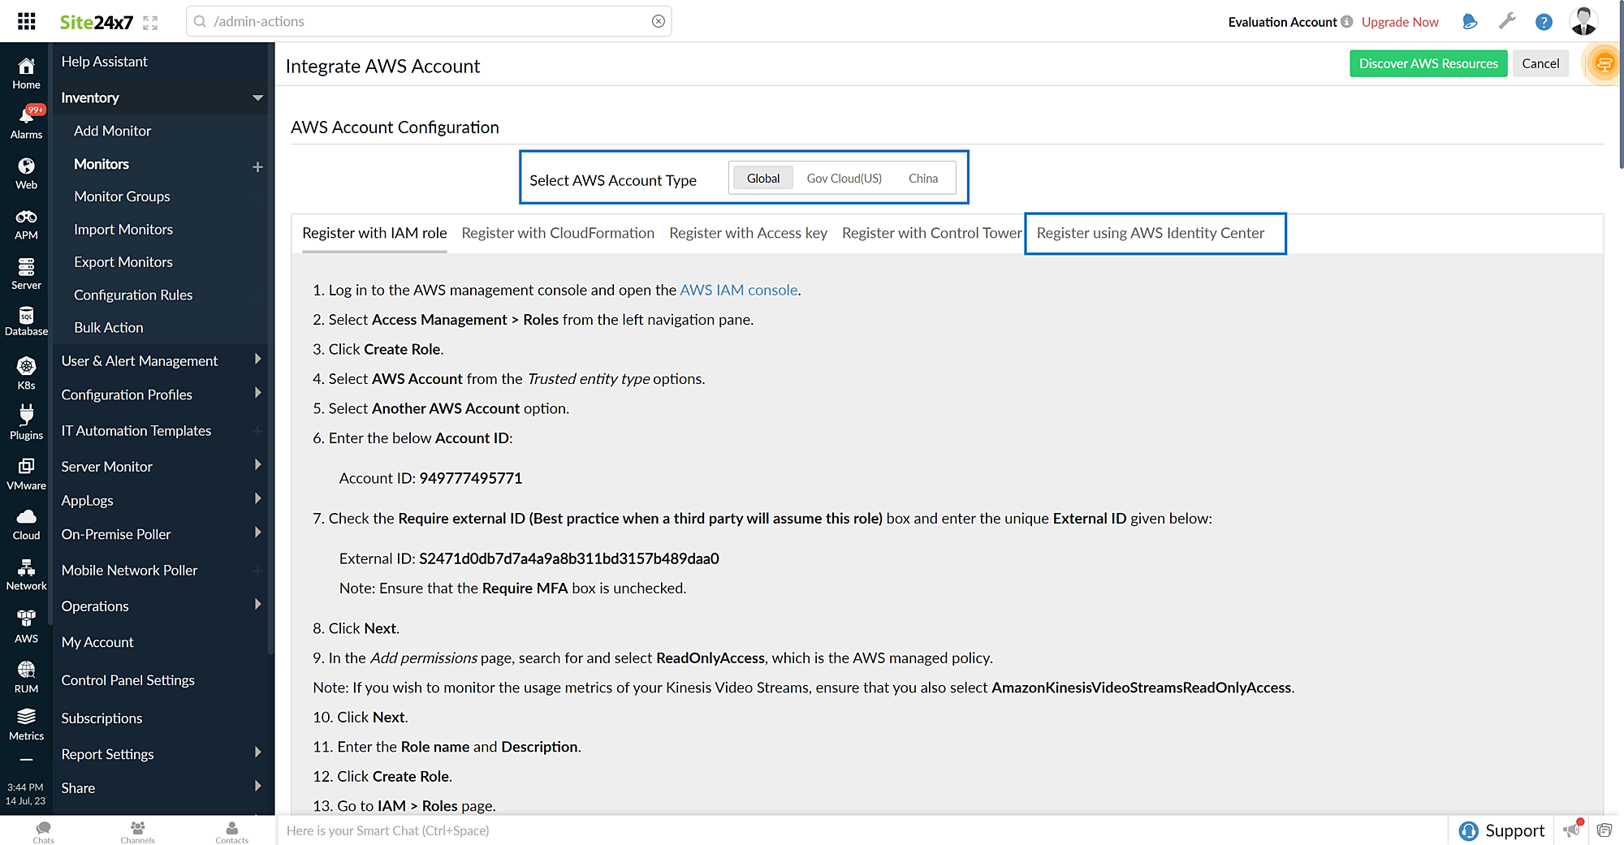Click the Smart Chat input bar
The image size is (1624, 845).
pos(861,830)
